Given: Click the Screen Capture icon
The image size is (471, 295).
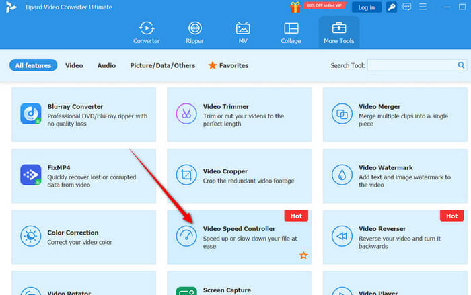Looking at the screenshot, I should (186, 291).
